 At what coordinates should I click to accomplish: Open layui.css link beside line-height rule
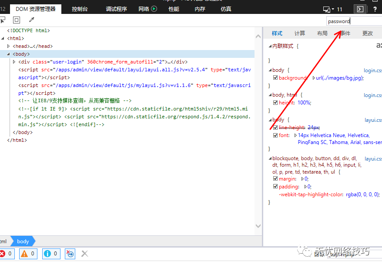(373, 120)
